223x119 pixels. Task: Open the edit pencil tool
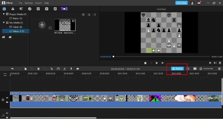click(65, 69)
